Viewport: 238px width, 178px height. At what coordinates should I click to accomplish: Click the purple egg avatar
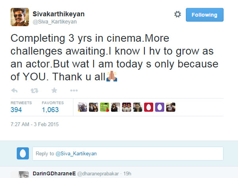coord(160,107)
